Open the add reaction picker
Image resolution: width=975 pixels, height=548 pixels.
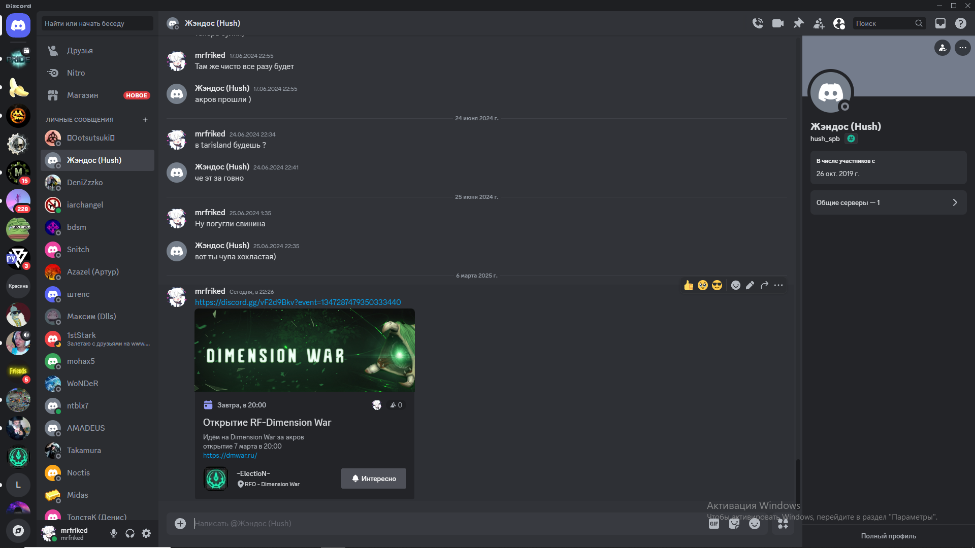736,285
